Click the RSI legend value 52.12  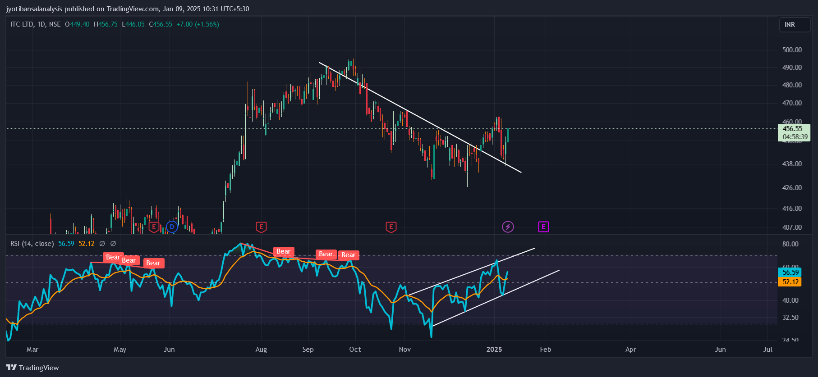tap(87, 244)
